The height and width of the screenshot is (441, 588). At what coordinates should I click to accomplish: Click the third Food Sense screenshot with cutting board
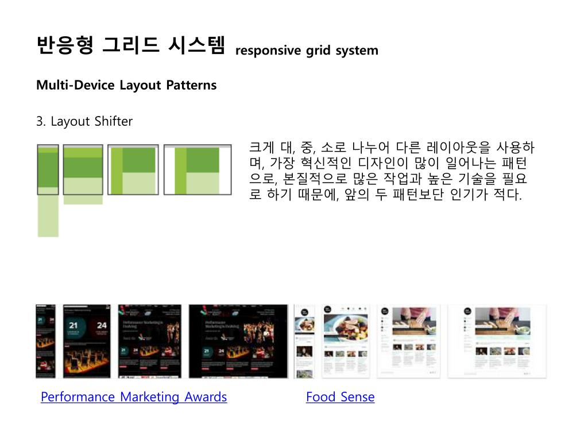coord(408,341)
